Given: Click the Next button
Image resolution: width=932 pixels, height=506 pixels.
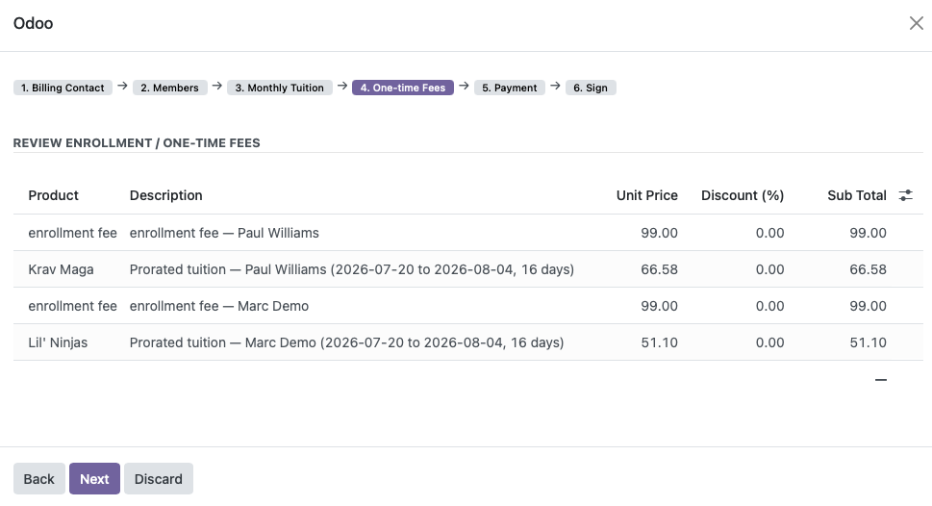Looking at the screenshot, I should (94, 479).
